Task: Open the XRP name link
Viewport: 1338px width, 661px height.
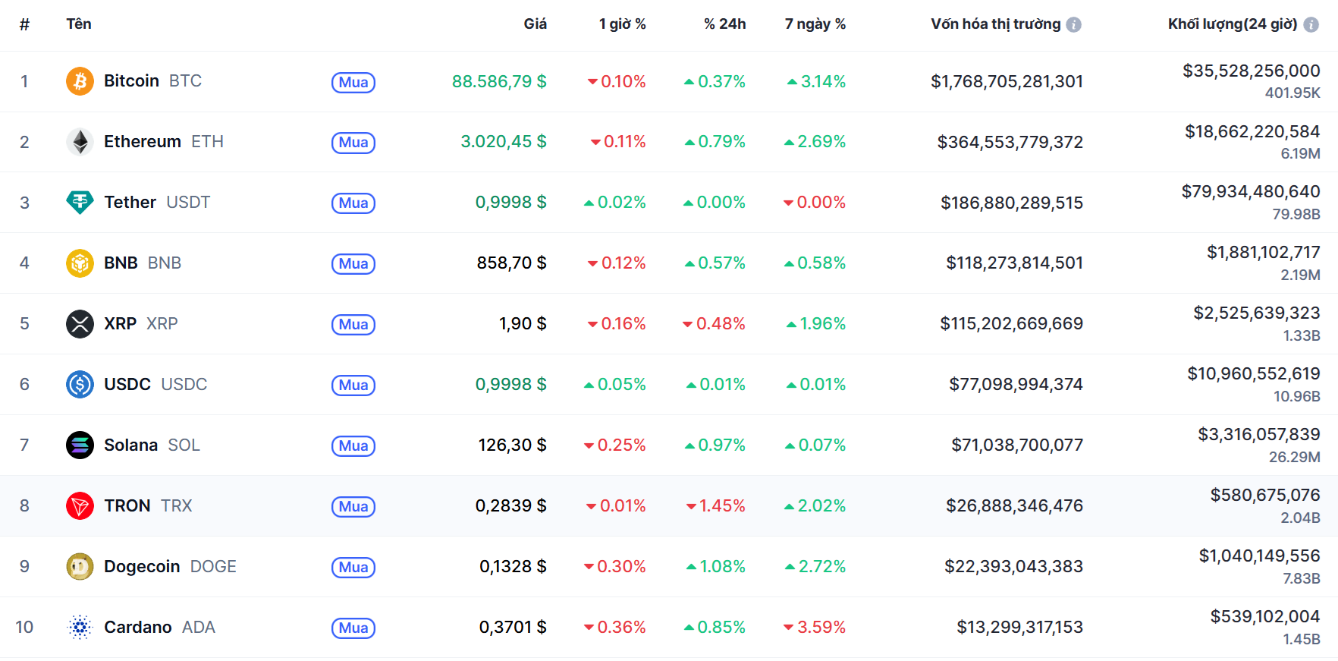Action: point(141,324)
